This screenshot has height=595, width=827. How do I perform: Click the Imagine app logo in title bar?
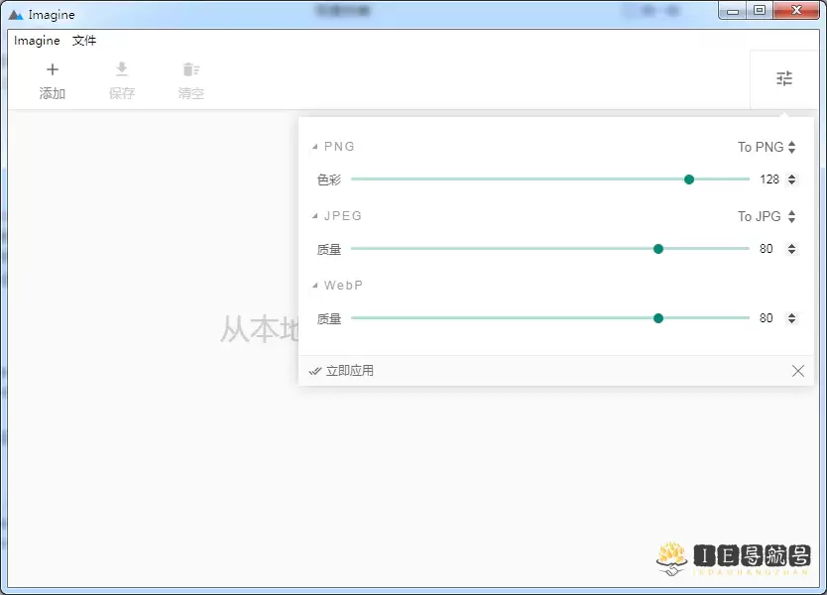16,15
